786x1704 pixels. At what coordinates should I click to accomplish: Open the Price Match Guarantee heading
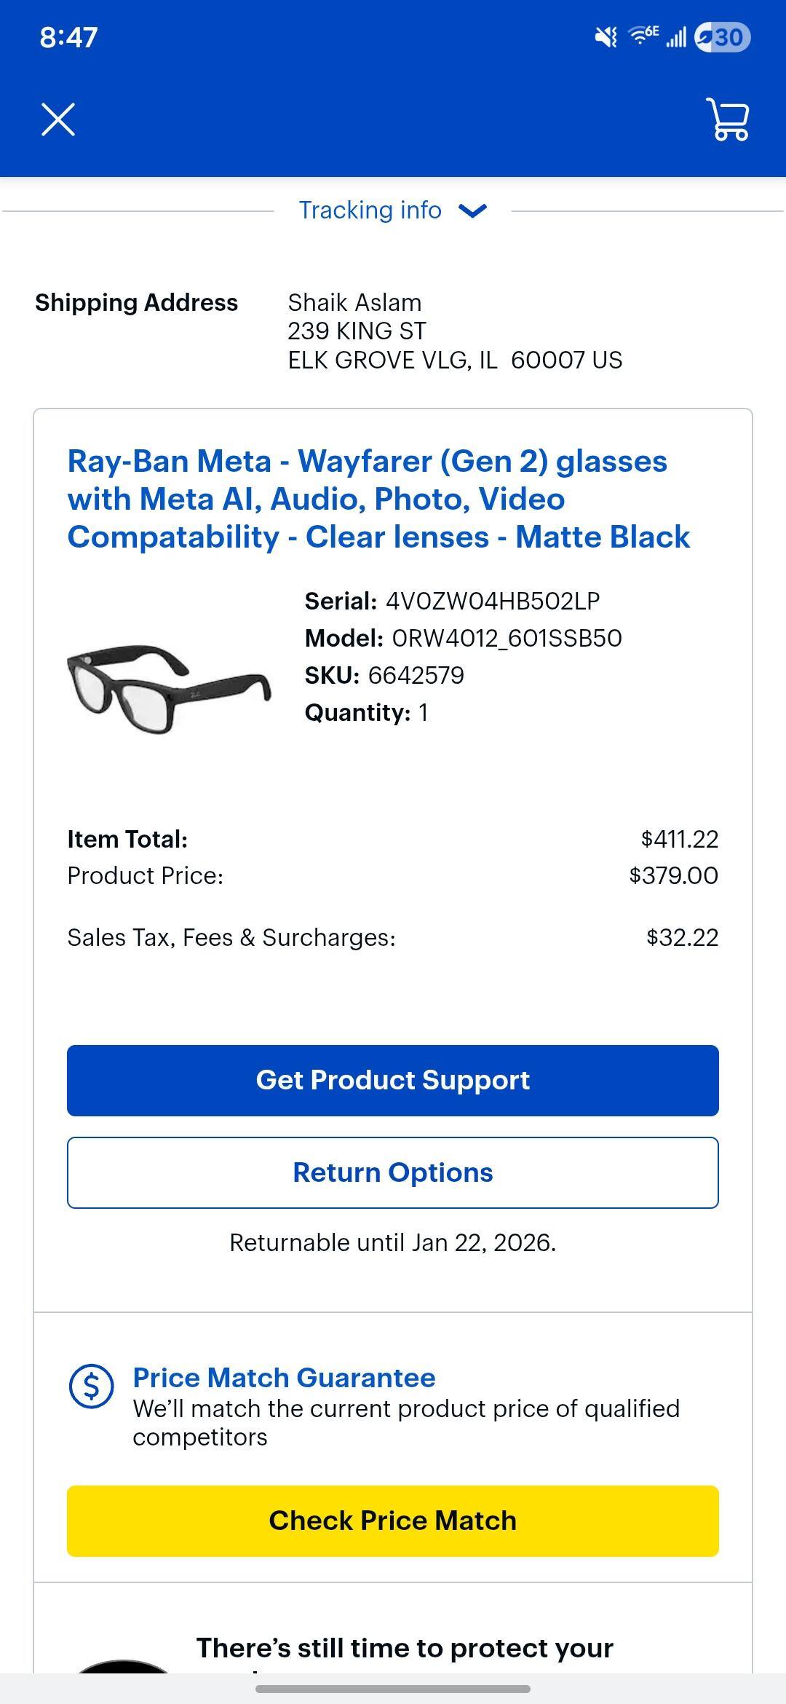[x=284, y=1378]
